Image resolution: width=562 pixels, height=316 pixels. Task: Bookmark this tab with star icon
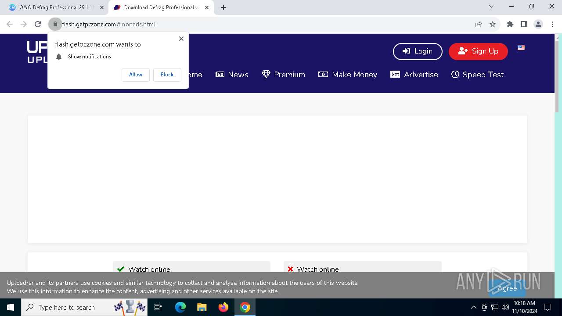pos(493,24)
